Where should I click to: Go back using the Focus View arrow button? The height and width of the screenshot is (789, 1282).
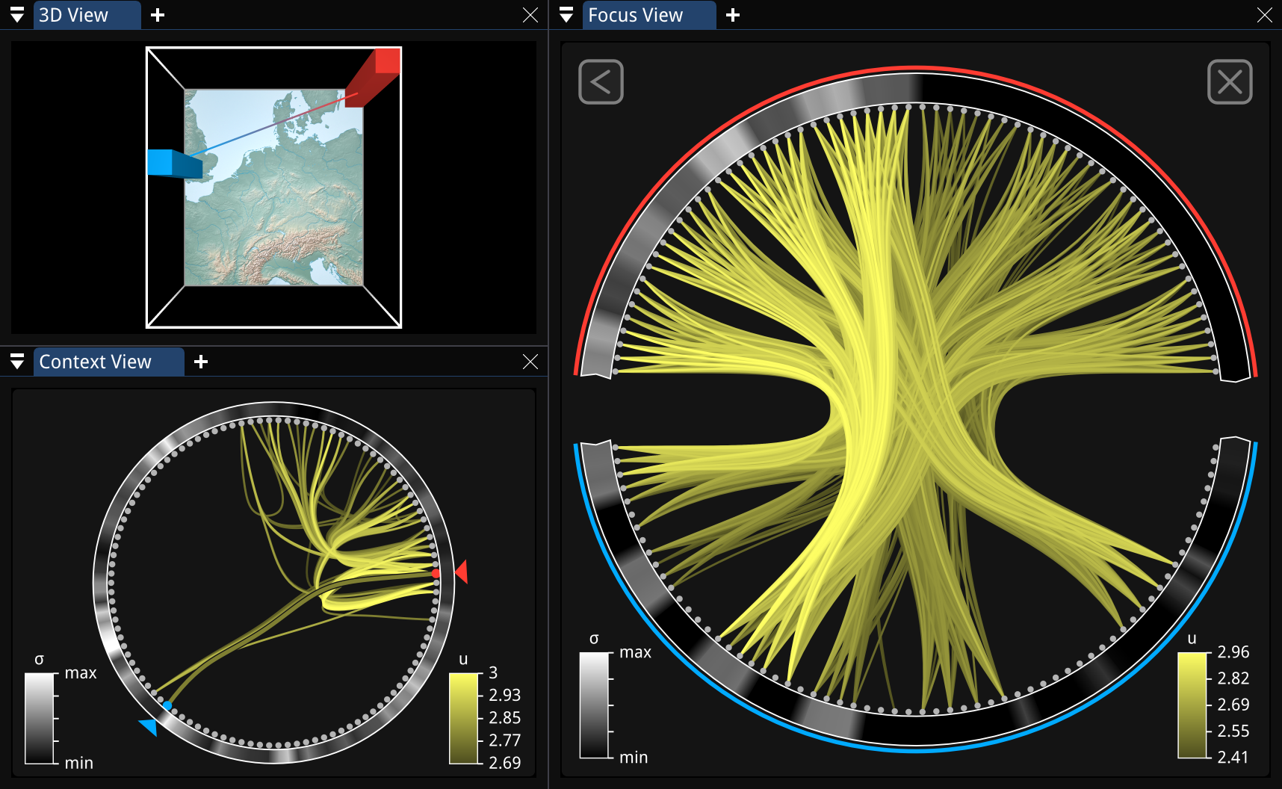click(601, 82)
